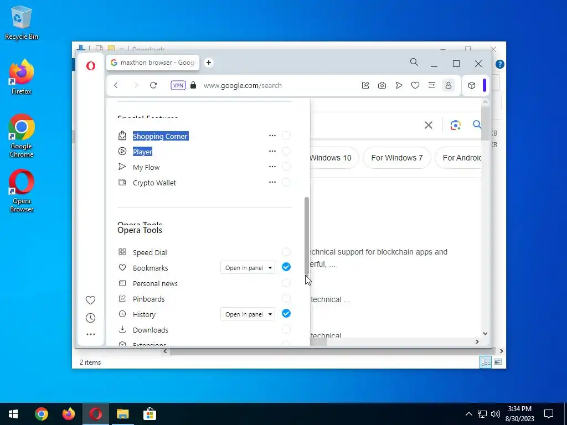This screenshot has height=425, width=567.
Task: Click the Speed Dial grid icon
Action: 122,252
